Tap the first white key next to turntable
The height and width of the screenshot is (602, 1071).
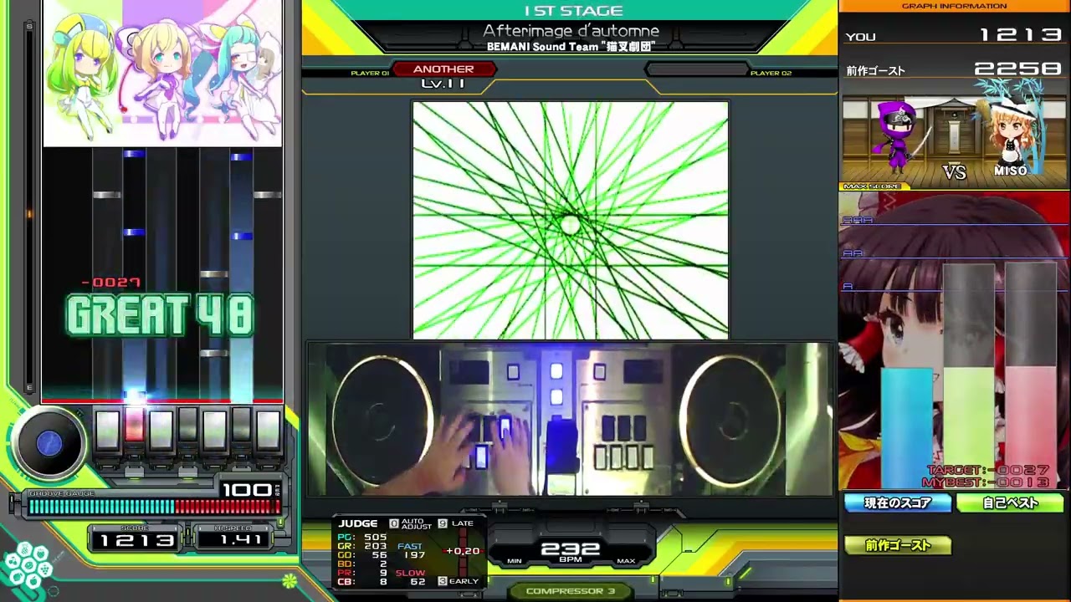coord(107,430)
